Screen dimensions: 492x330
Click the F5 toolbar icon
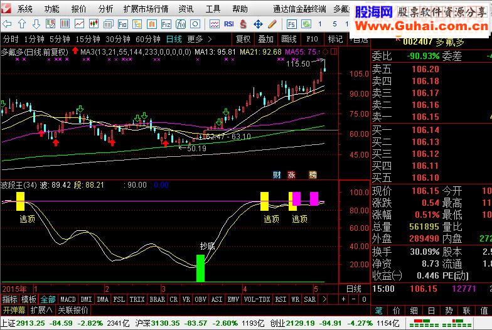click(291, 24)
